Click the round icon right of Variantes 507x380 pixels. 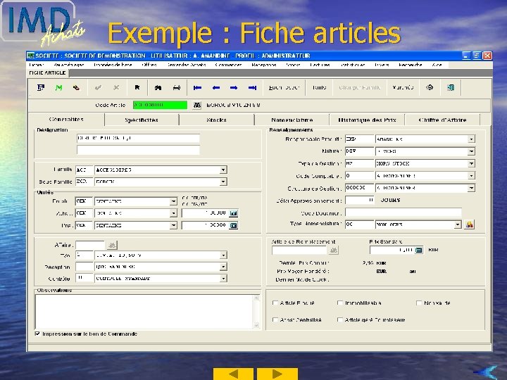[x=430, y=87]
